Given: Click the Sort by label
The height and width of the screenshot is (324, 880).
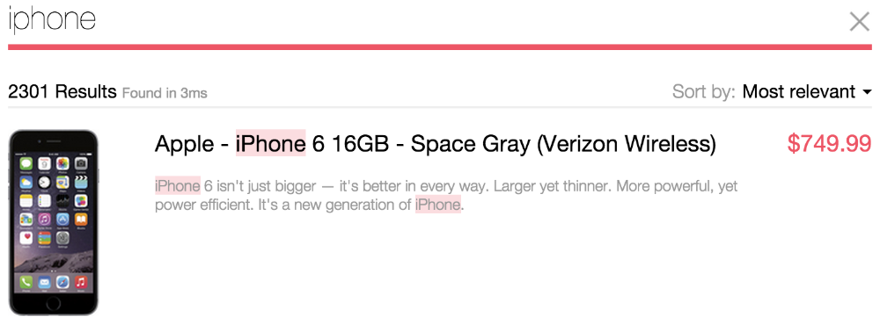Looking at the screenshot, I should (x=704, y=92).
